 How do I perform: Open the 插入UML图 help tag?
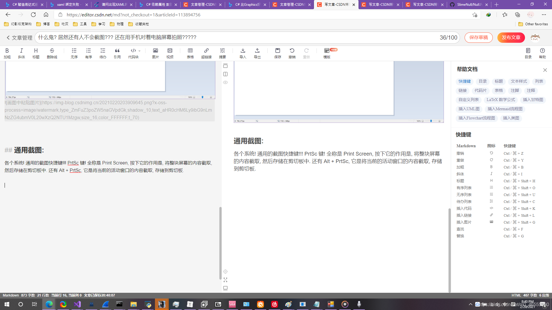469,109
